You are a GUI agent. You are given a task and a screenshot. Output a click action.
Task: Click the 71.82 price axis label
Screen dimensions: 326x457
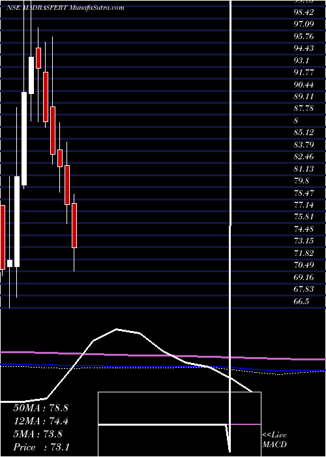tap(304, 253)
